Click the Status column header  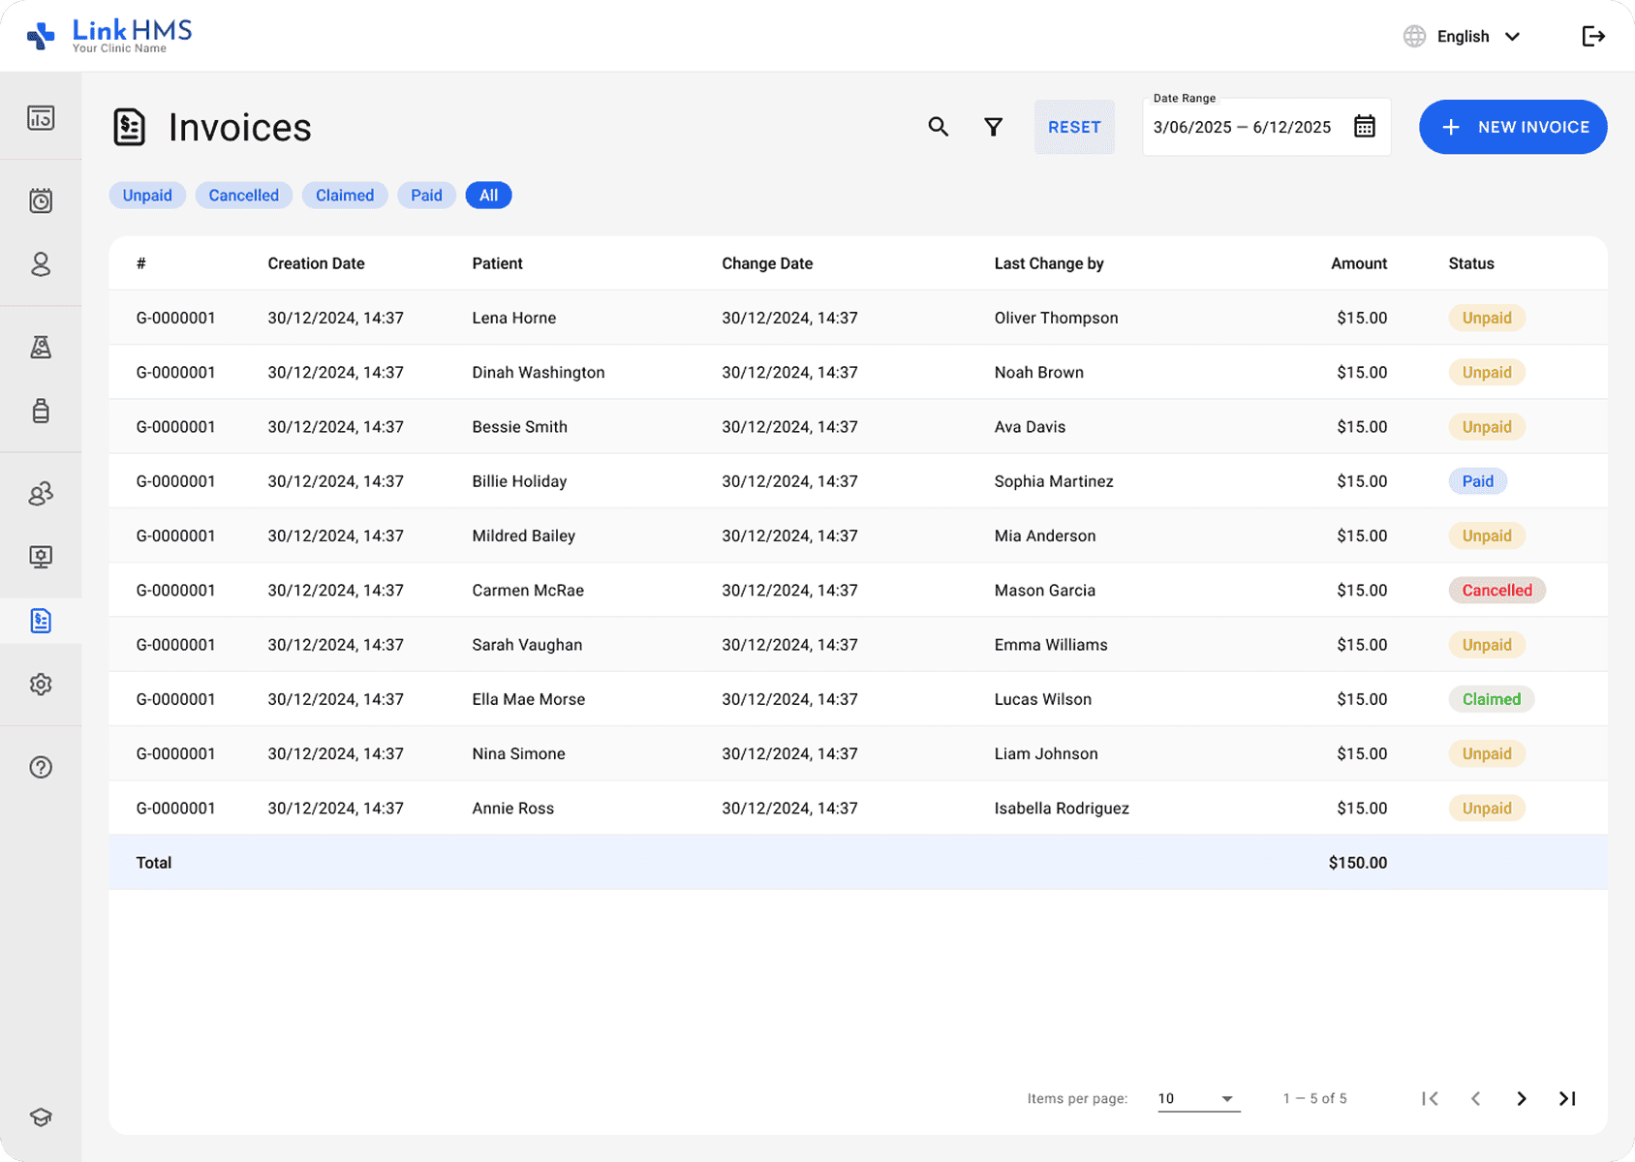(x=1471, y=263)
